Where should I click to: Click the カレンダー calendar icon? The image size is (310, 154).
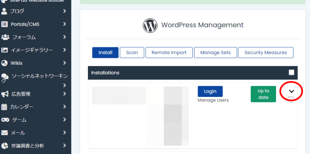(x=4, y=107)
